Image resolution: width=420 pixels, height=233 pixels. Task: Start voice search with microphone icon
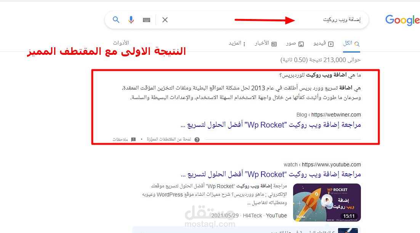[x=131, y=20]
